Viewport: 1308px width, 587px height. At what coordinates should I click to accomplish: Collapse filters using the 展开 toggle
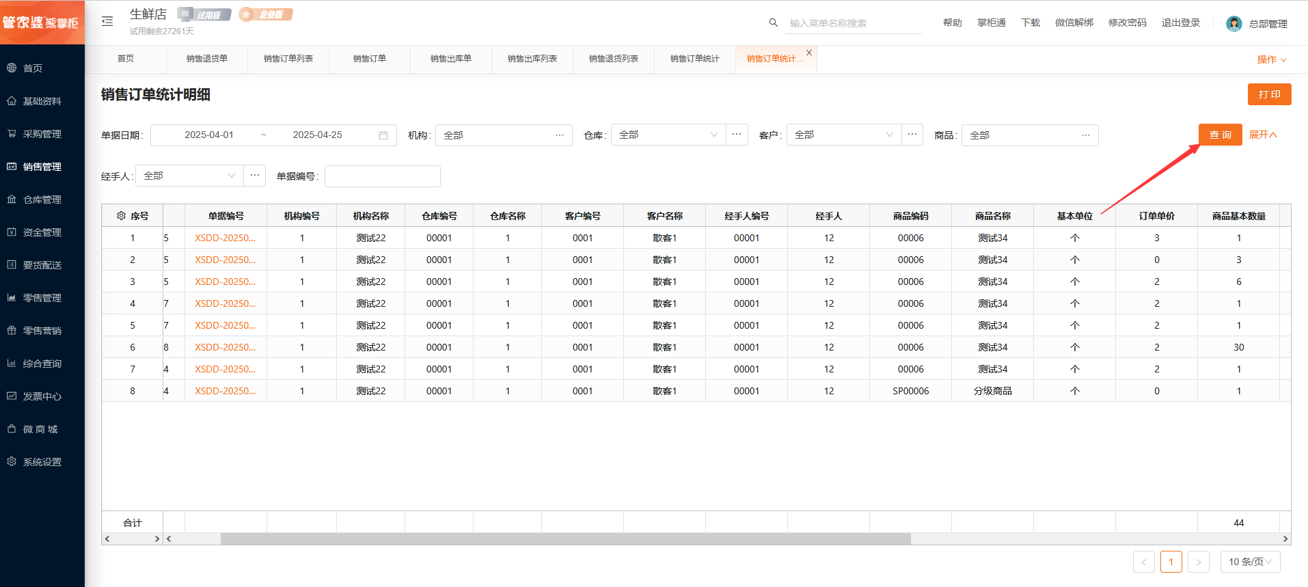[1263, 135]
